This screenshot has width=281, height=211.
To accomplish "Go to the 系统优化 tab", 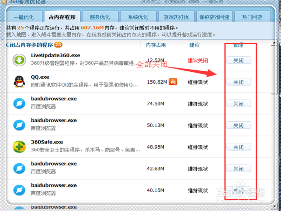I will (x=138, y=17).
